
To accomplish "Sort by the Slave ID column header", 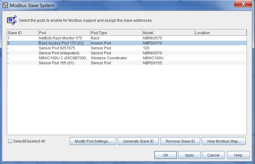I will [x=23, y=33].
